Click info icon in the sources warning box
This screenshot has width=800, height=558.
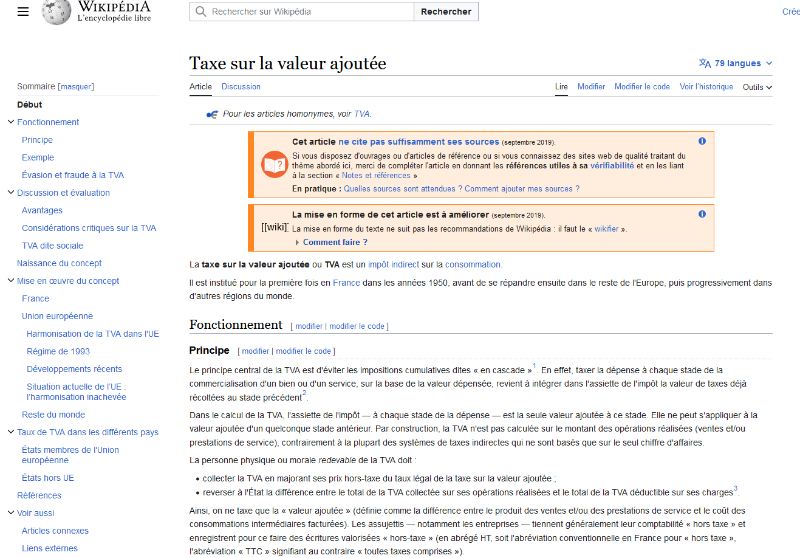tap(702, 141)
